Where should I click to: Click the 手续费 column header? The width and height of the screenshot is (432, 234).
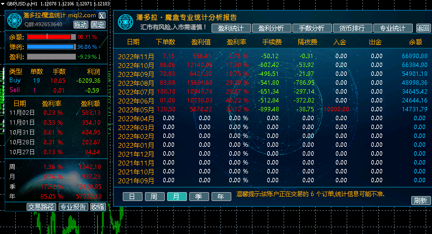(272, 42)
